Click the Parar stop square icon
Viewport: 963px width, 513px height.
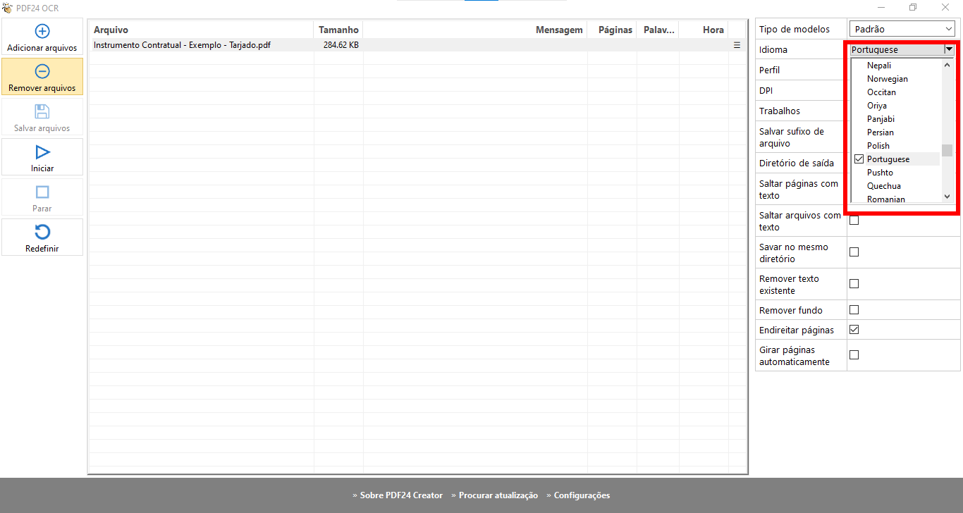[x=42, y=192]
